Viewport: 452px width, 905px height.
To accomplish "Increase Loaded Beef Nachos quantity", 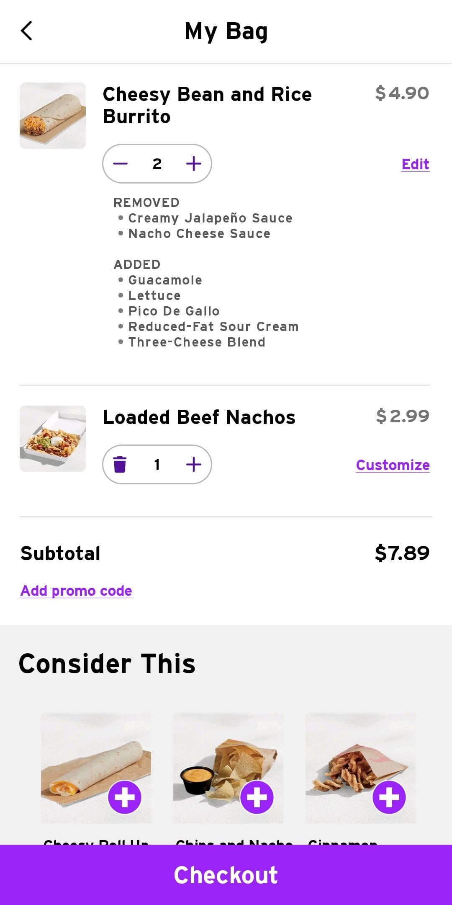I will 194,464.
